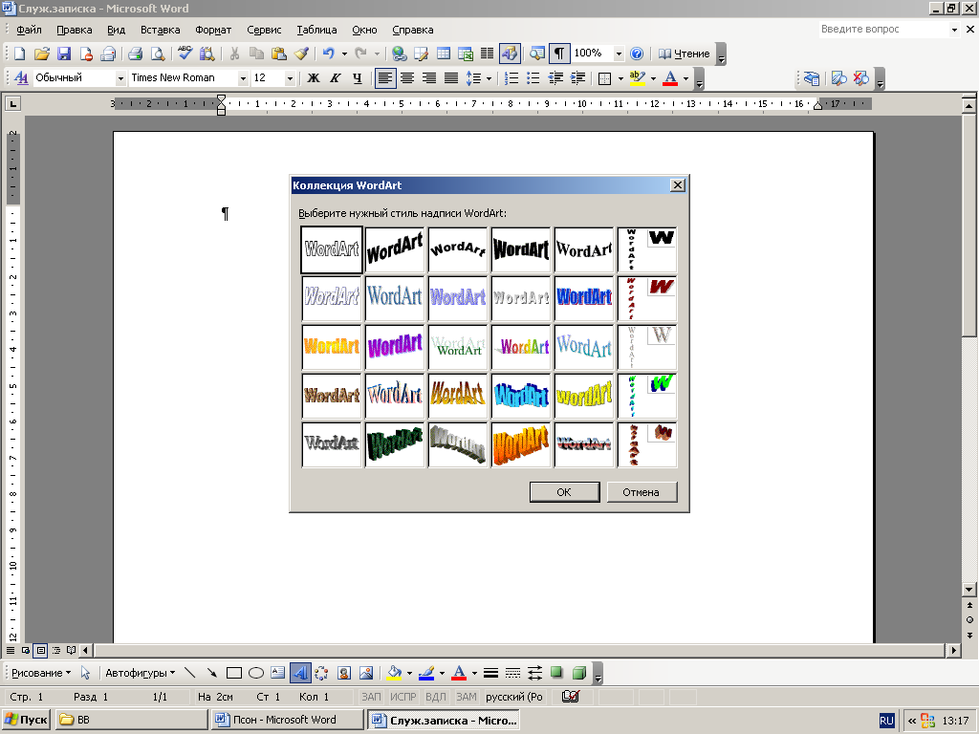979x734 pixels.
Task: Click the yellow highlight color button
Action: 638,78
